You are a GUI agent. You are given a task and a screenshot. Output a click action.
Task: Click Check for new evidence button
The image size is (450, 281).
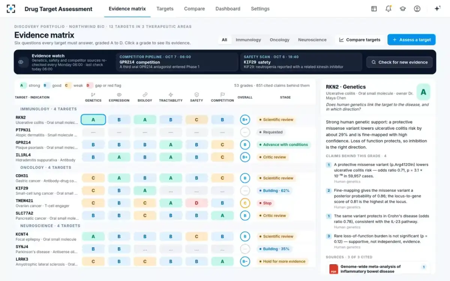click(399, 62)
